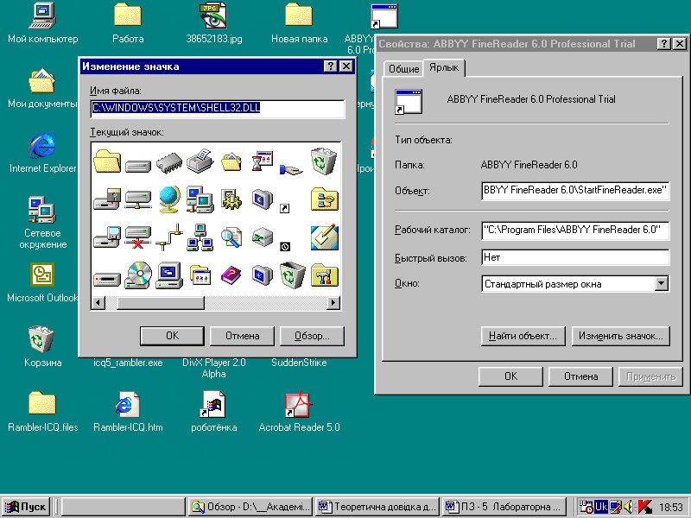Select the Корзина recycle bin on desktop
Screen dimensions: 691x518
pyautogui.click(x=42, y=347)
